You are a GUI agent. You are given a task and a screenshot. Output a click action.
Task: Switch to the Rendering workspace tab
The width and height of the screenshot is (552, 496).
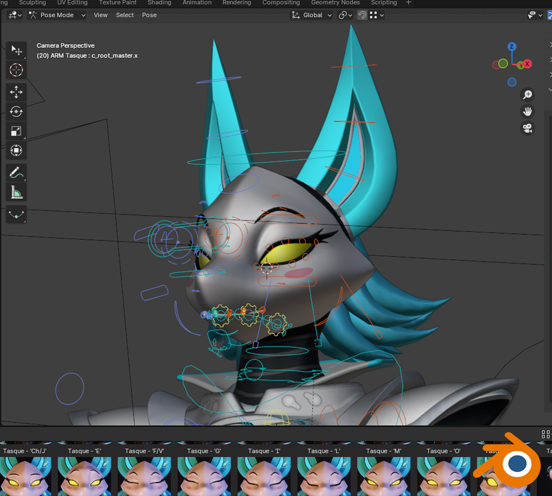237,3
